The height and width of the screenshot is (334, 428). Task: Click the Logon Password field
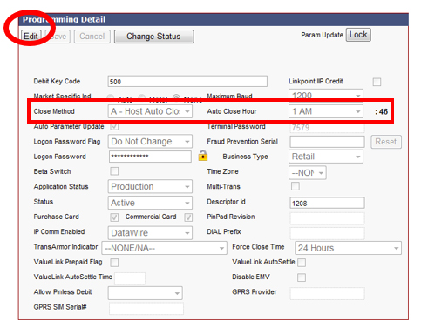pos(150,157)
